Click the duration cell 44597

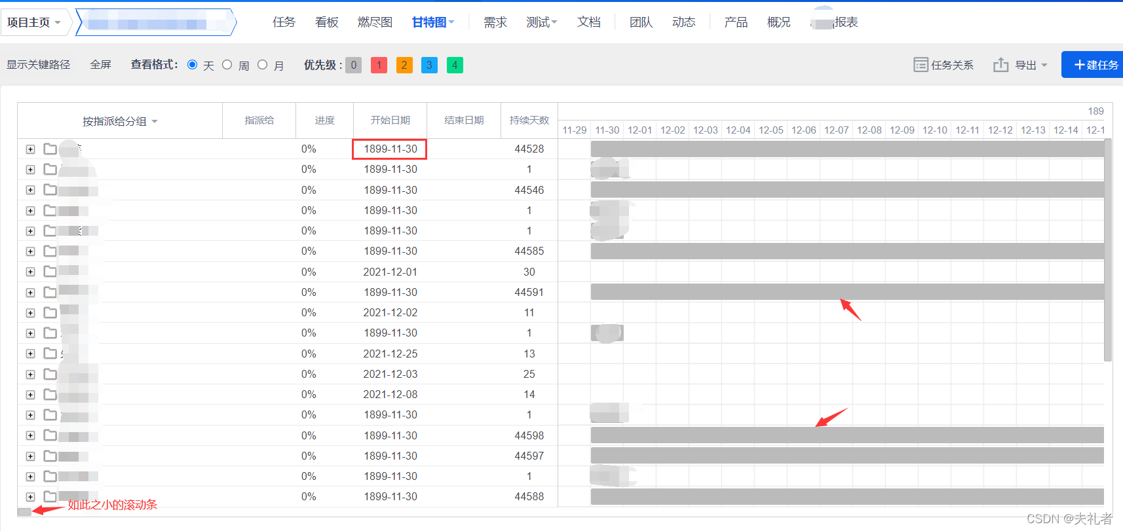click(x=529, y=456)
